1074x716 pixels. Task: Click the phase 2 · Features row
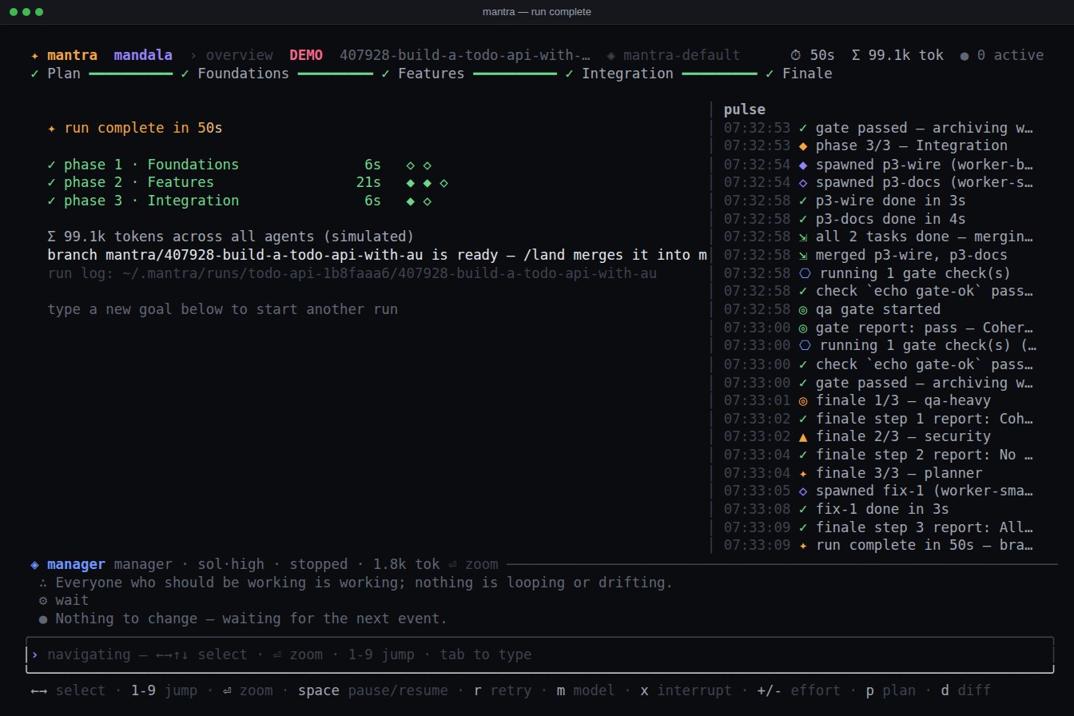(248, 182)
